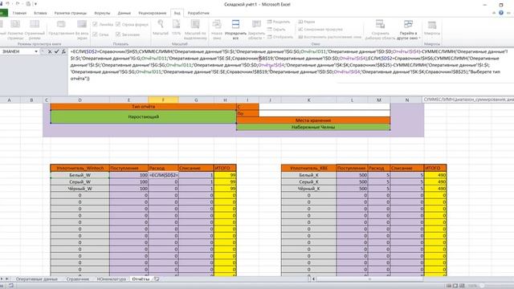Unhide window (Отобразить) button

click(x=280, y=37)
